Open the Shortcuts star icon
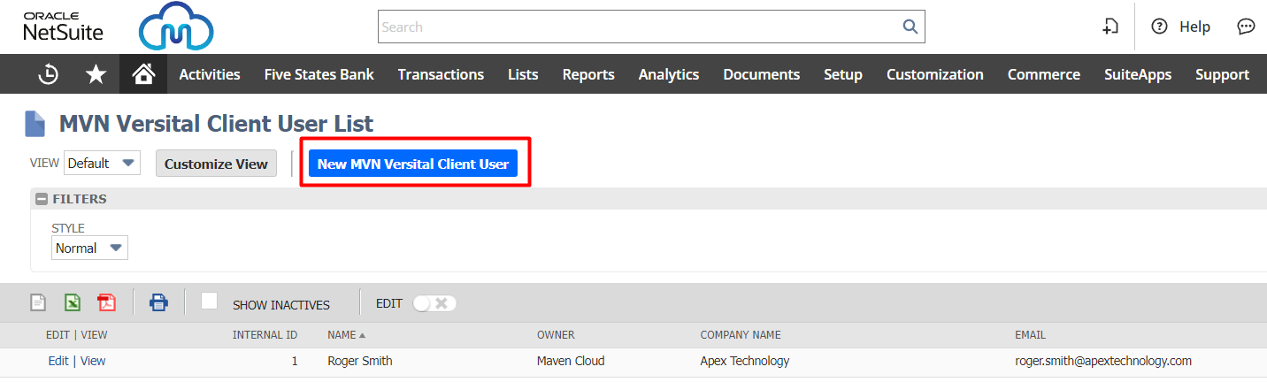 tap(96, 75)
